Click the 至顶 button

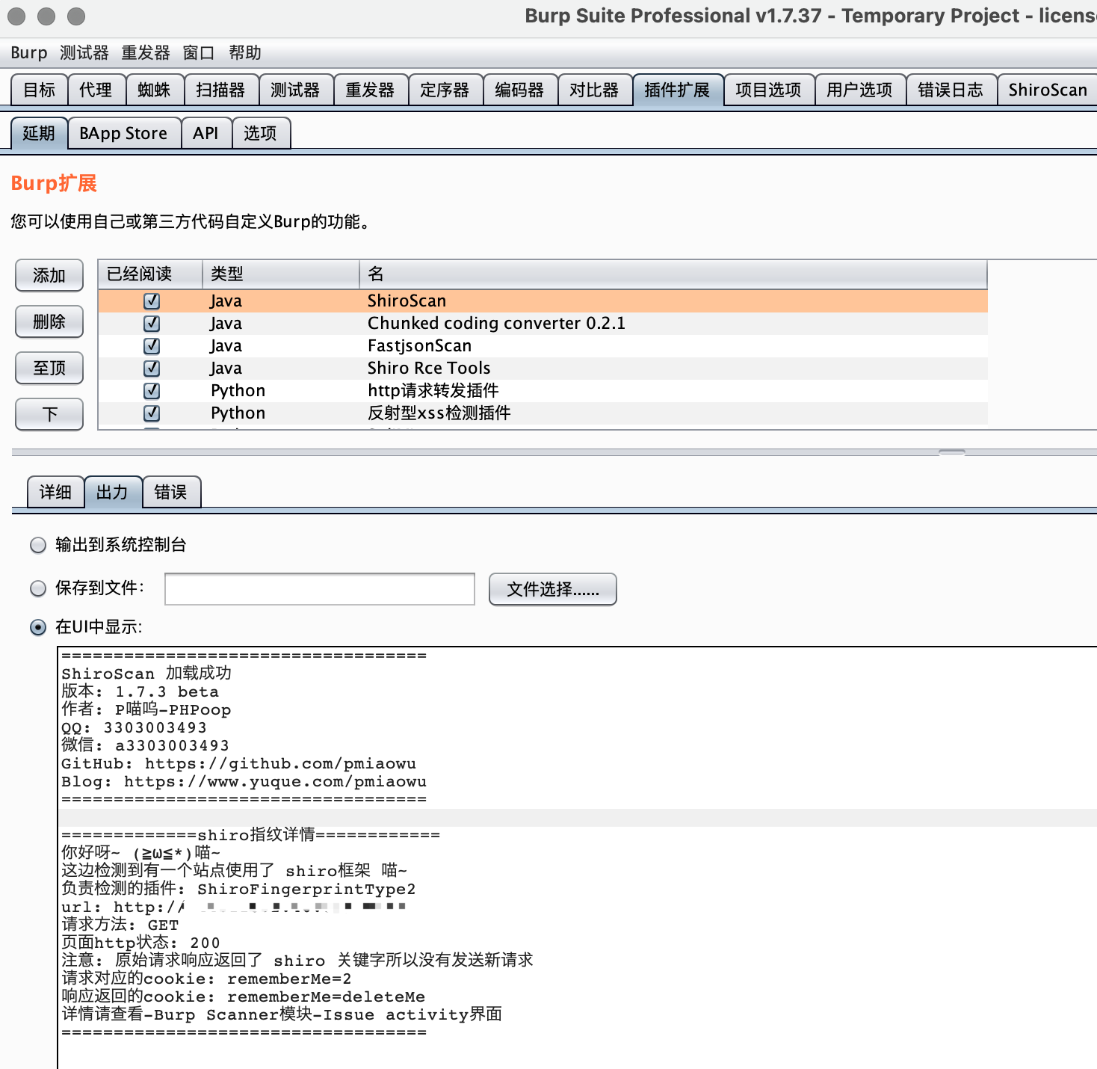point(49,369)
